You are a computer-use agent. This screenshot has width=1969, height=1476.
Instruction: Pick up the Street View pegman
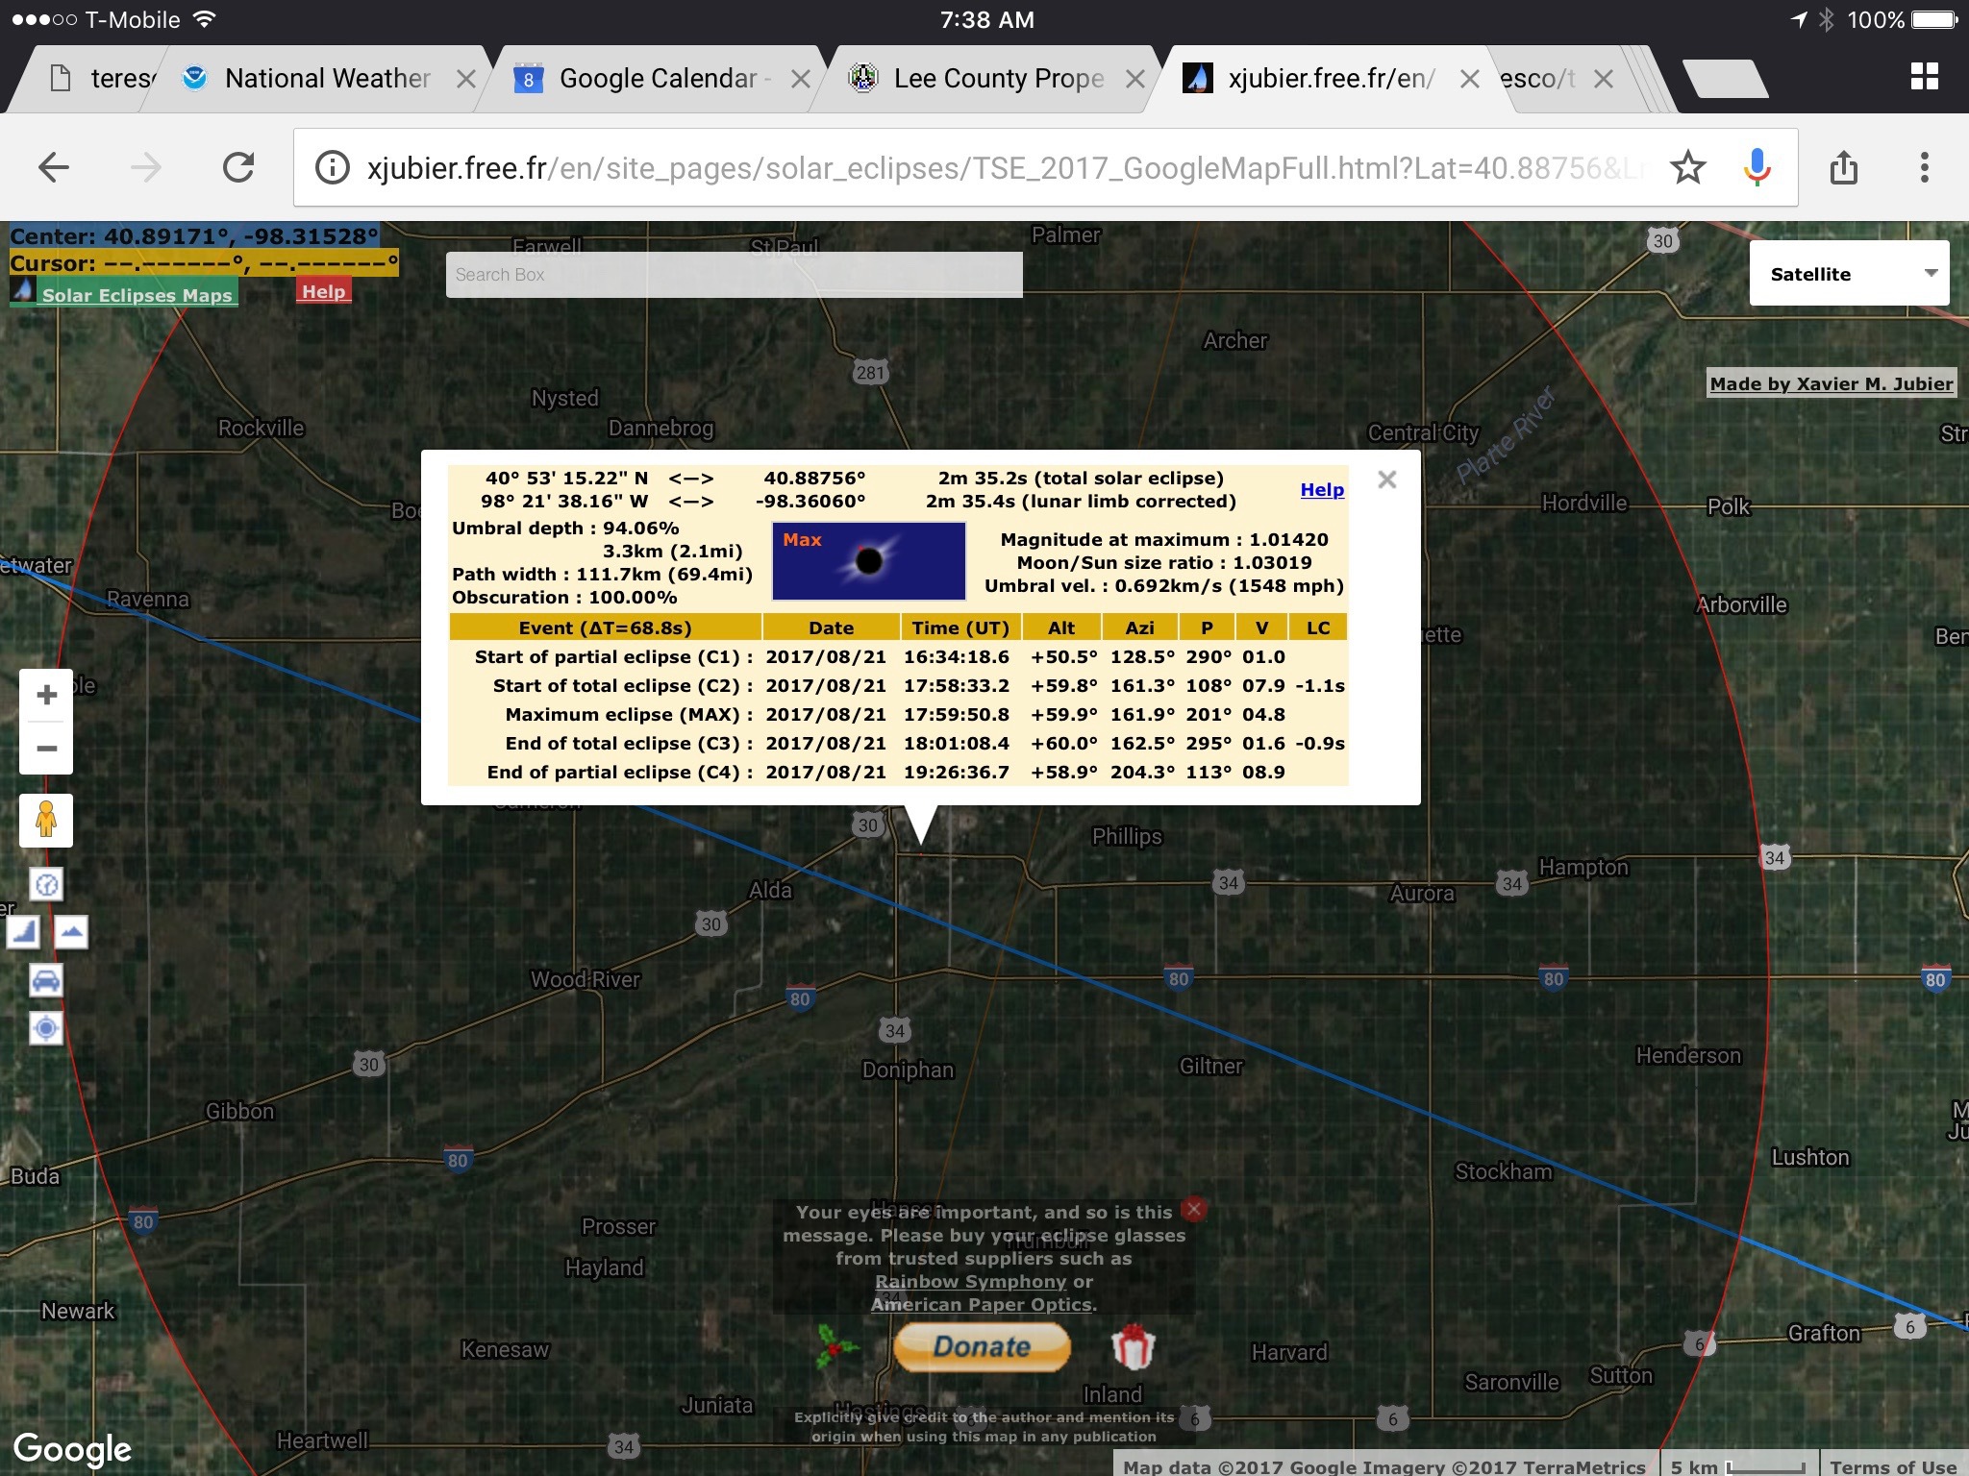[46, 821]
